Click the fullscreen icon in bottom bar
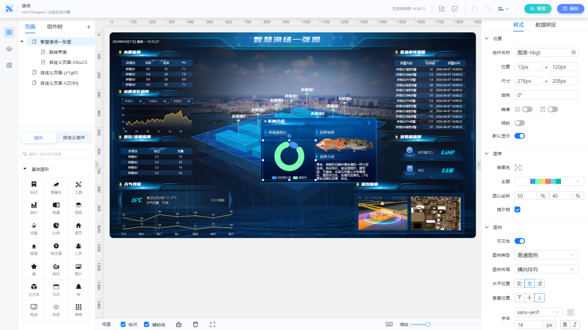Image resolution: width=588 pixels, height=330 pixels. [213, 324]
